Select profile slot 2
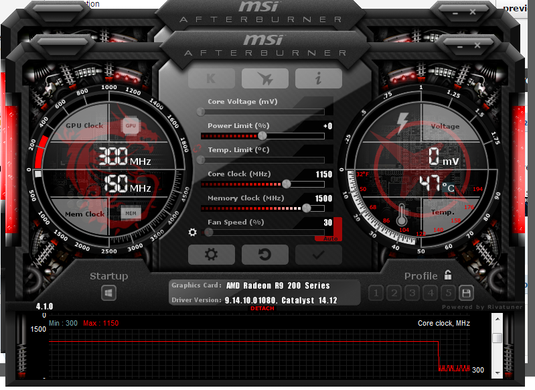 (x=394, y=293)
